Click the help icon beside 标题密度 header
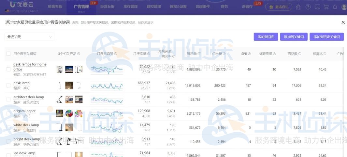Viewport: 347px width, 157px height. coord(275,54)
